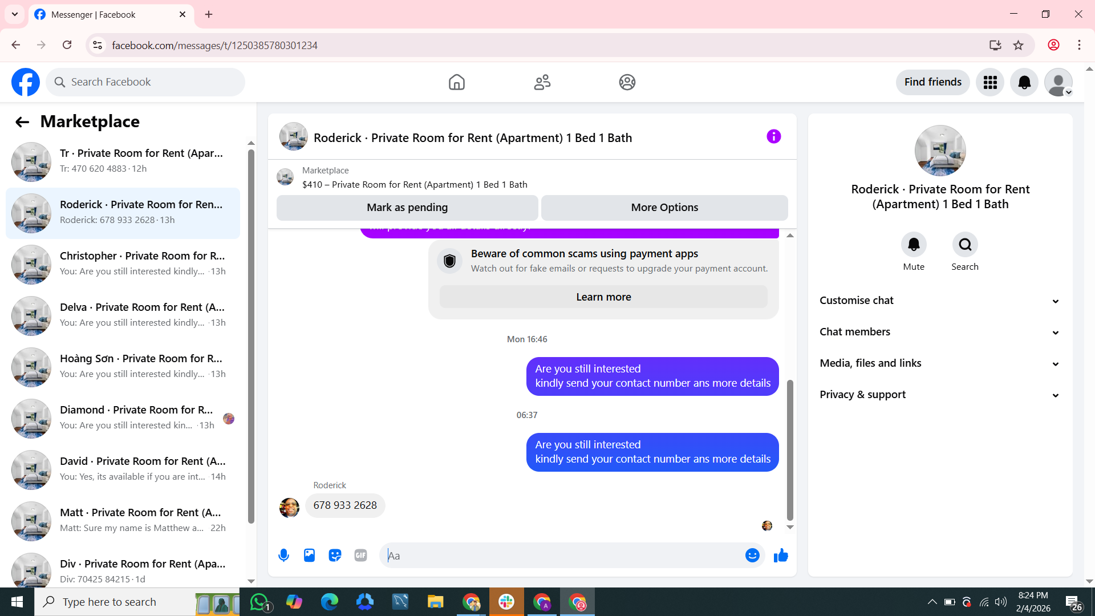Search in conversation magnifier icon
Viewport: 1095px width, 616px height.
pyautogui.click(x=964, y=245)
